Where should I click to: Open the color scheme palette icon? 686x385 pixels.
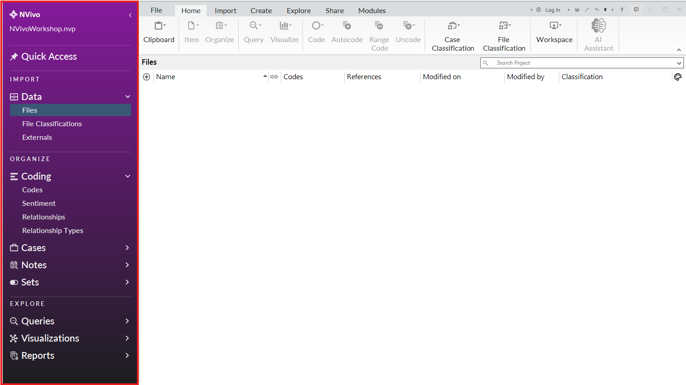[x=678, y=77]
